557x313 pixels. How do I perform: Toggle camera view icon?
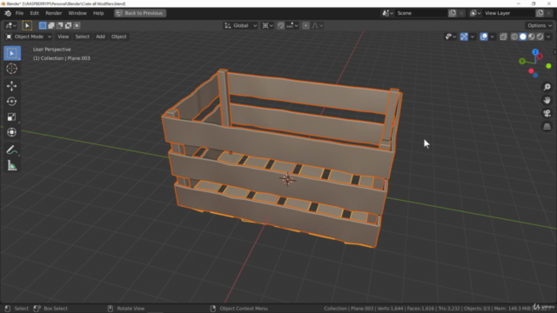pos(547,114)
